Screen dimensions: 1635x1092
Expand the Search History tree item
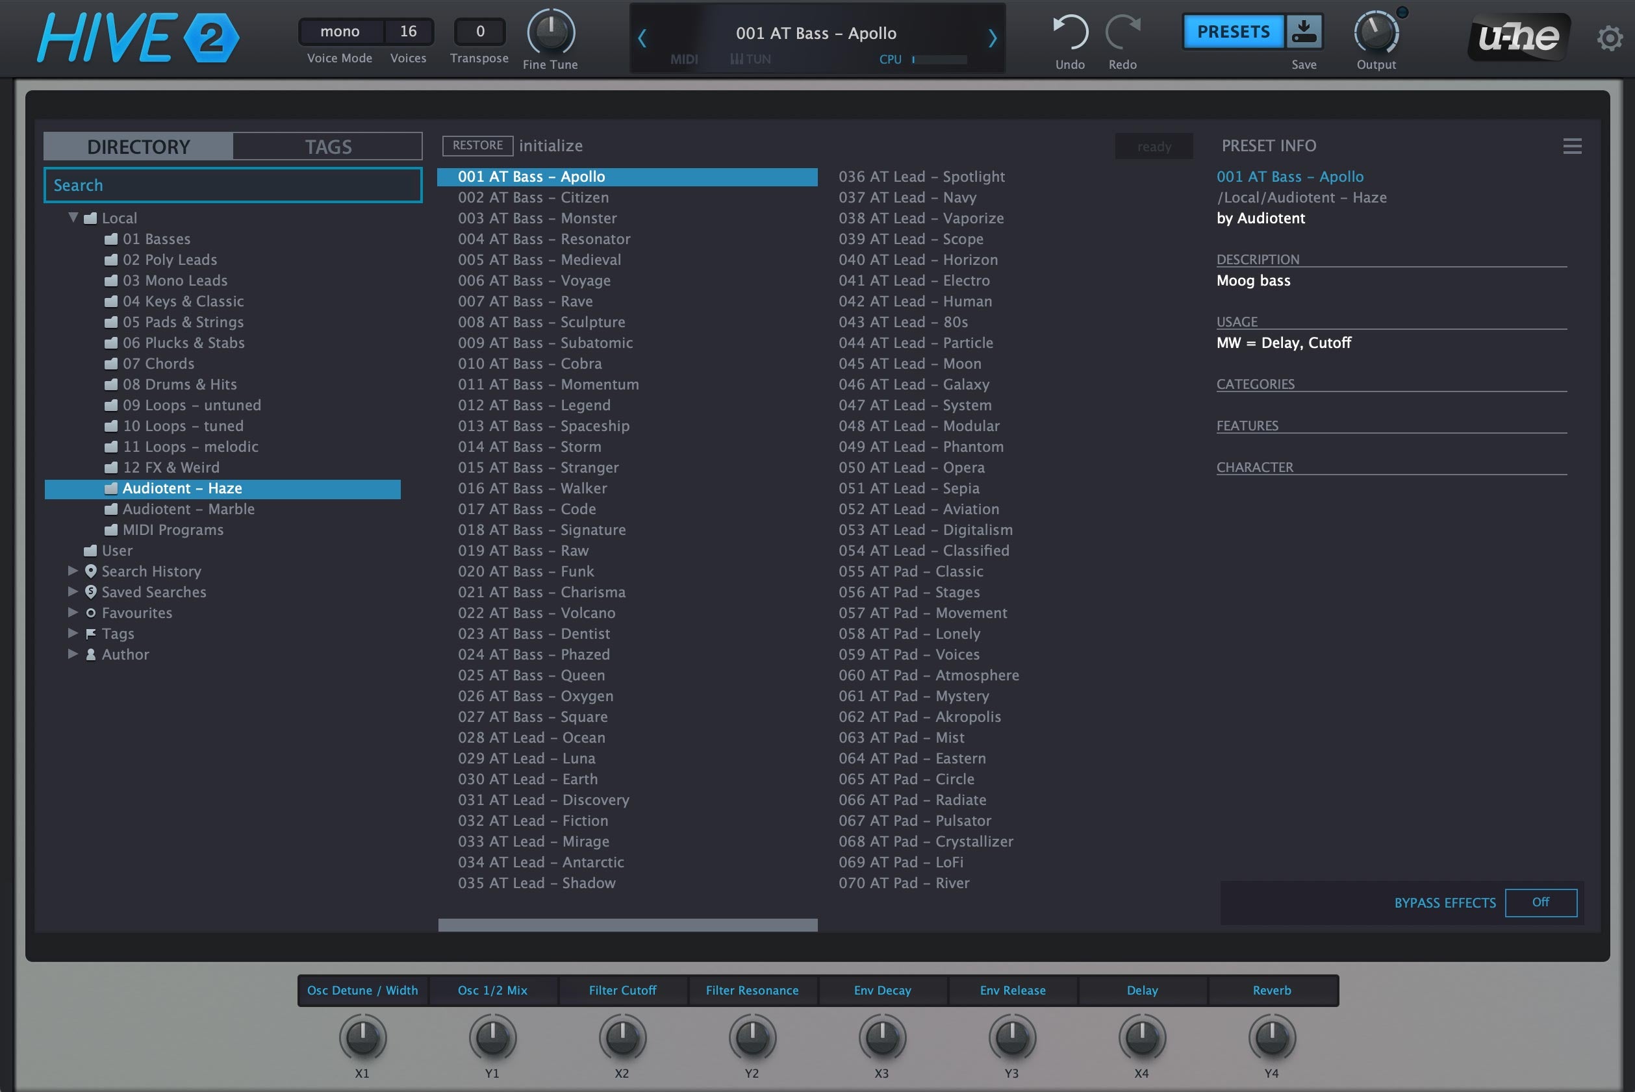(73, 571)
